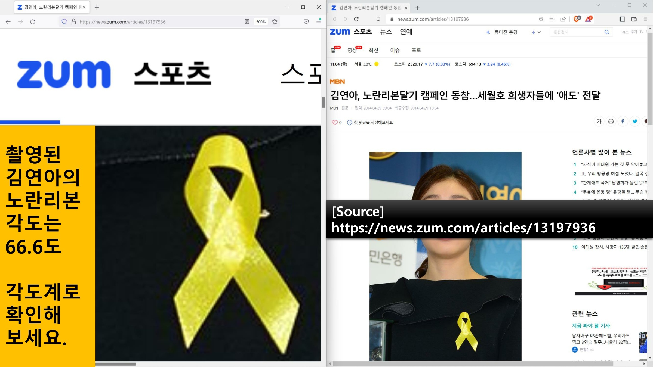Click the Brave bookmark icon

coord(378,19)
